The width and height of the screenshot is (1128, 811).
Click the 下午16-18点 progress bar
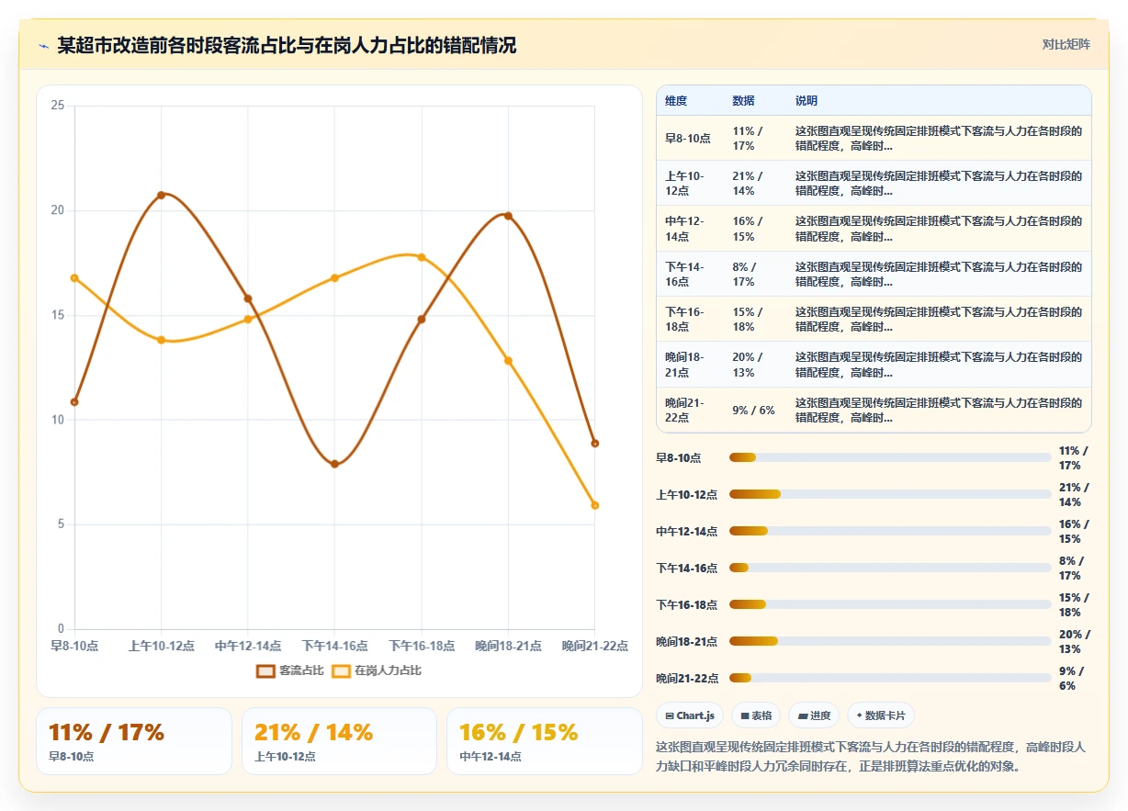click(890, 604)
